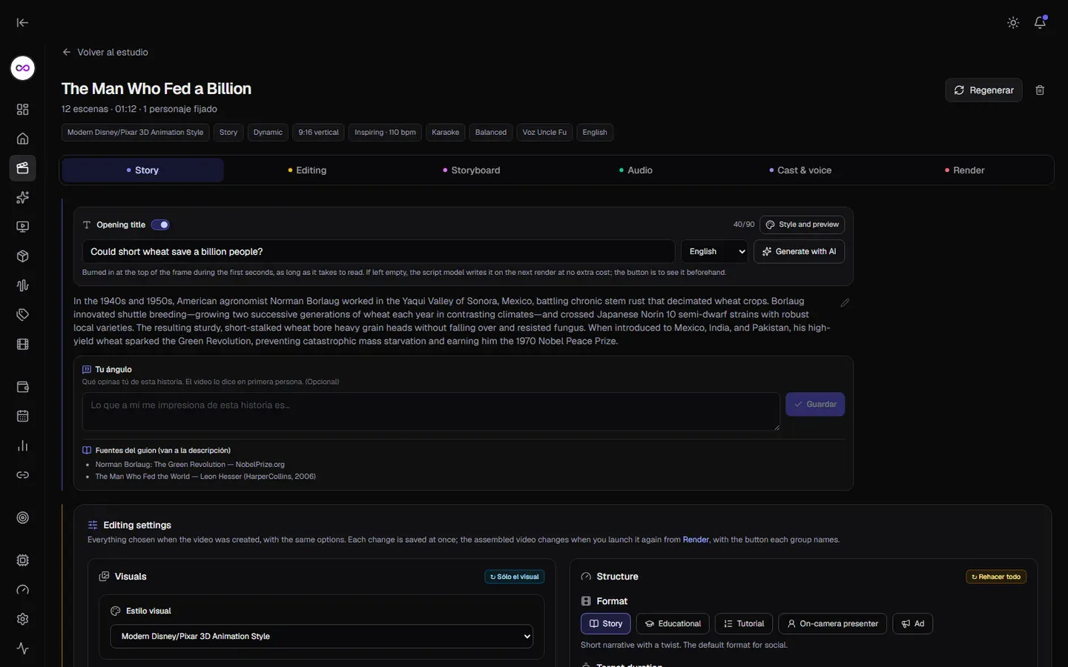
Task: Open the home icon in the sidebar
Action: (23, 139)
